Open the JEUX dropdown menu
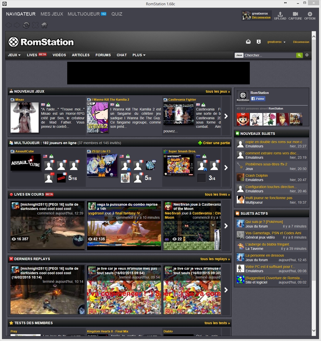Image resolution: width=321 pixels, height=341 pixels. click(x=14, y=55)
